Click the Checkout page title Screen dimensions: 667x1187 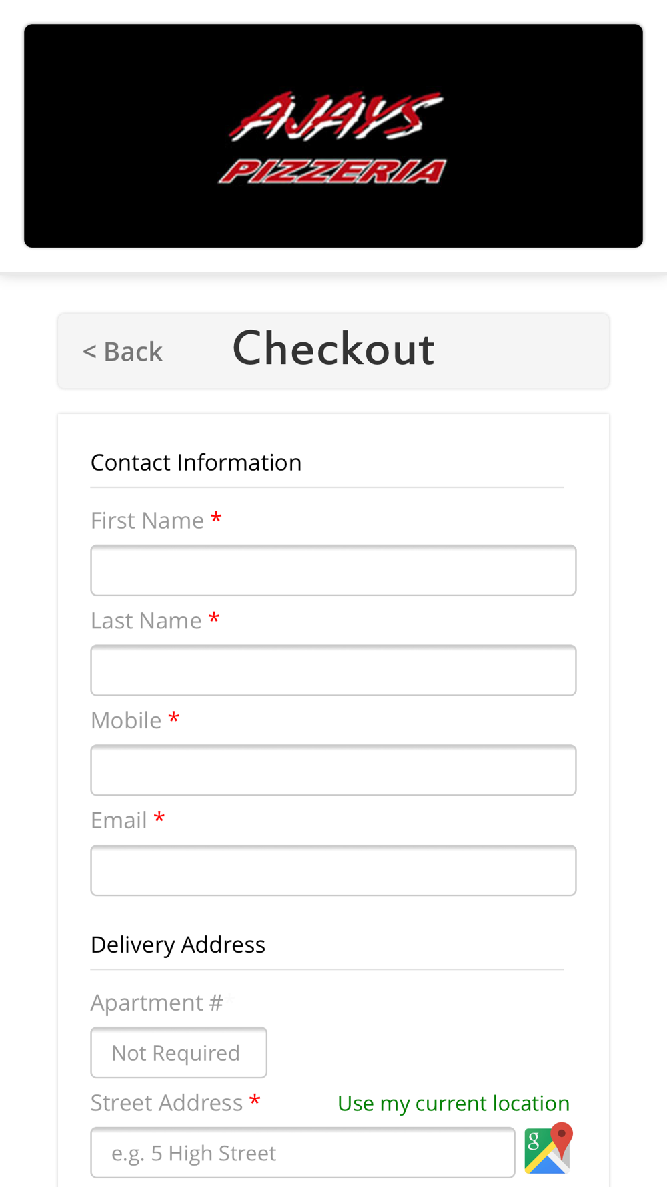tap(333, 348)
